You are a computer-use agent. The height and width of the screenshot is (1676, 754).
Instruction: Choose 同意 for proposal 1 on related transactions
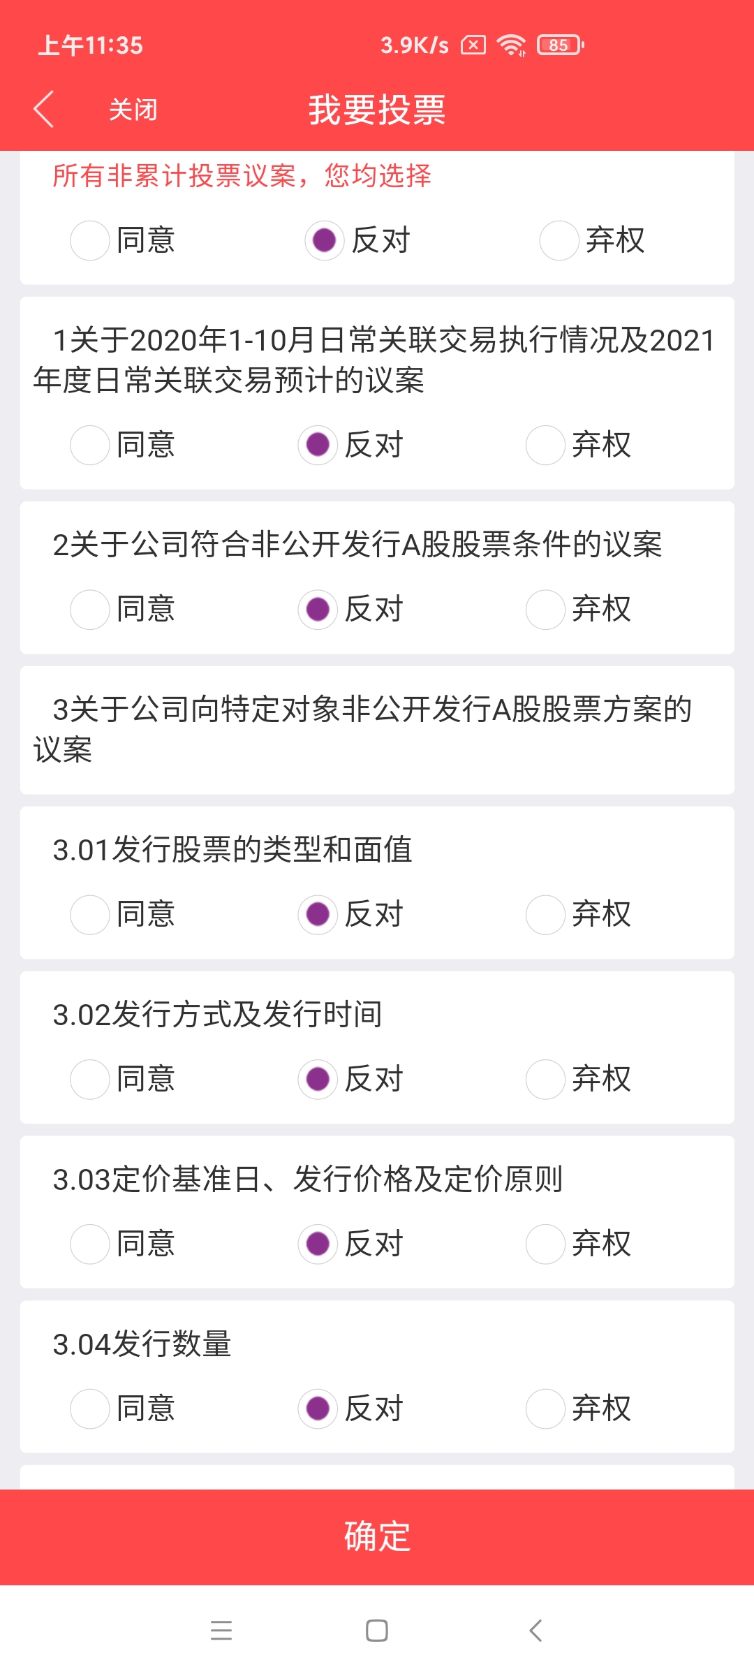90,445
